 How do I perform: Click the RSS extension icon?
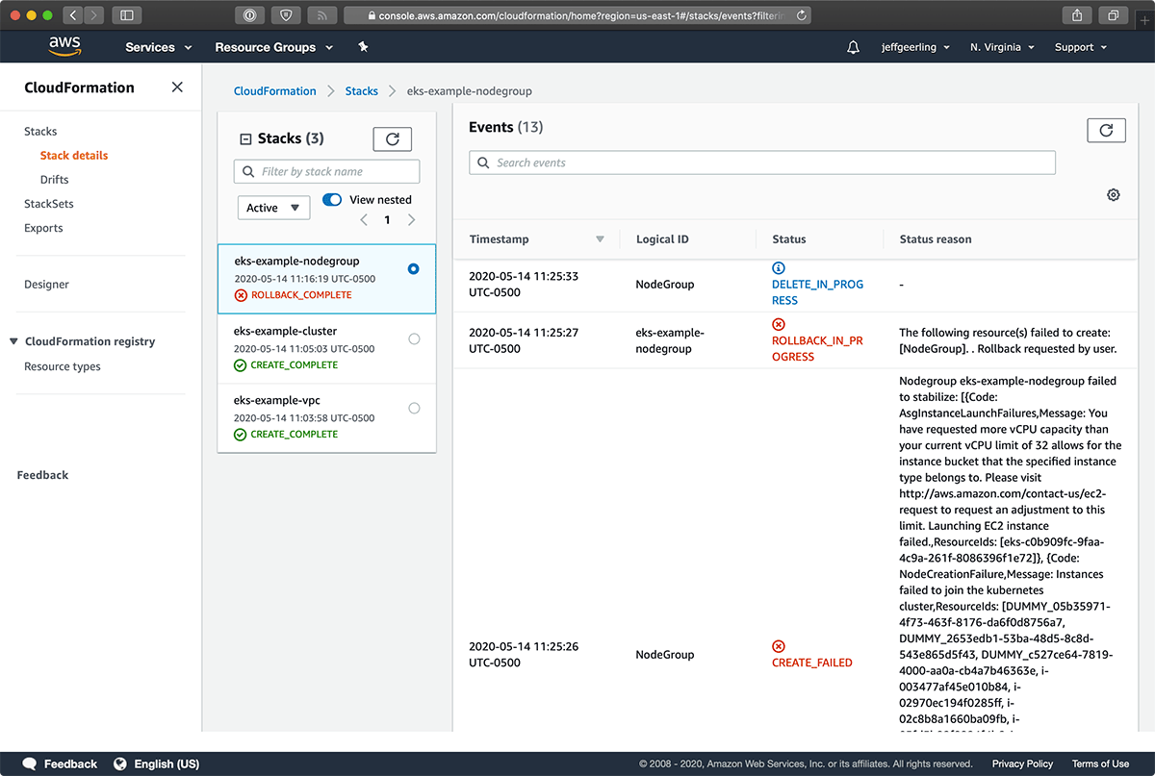click(x=322, y=15)
